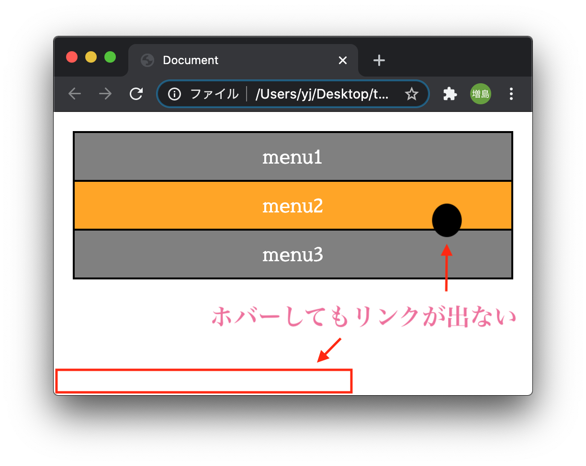
Task: Open the 増島 profile avatar
Action: (x=480, y=94)
